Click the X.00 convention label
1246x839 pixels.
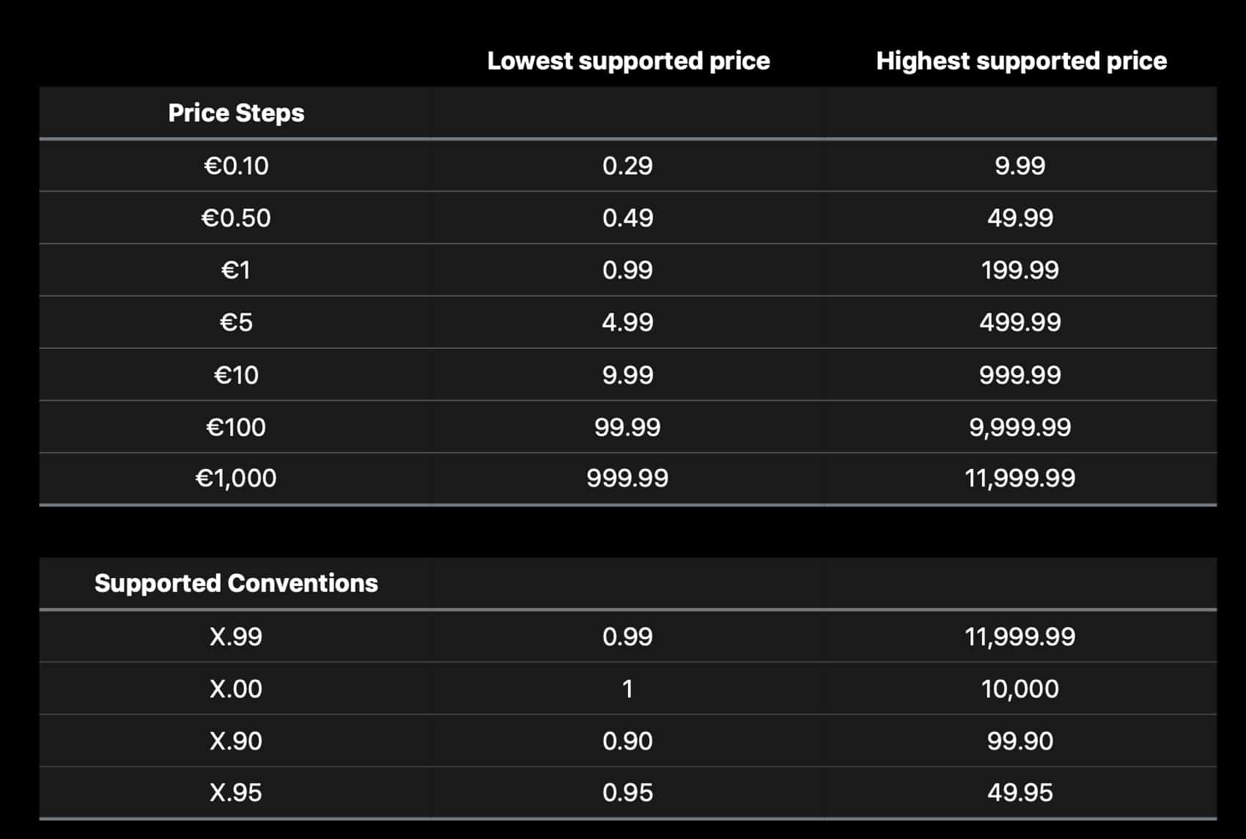236,689
